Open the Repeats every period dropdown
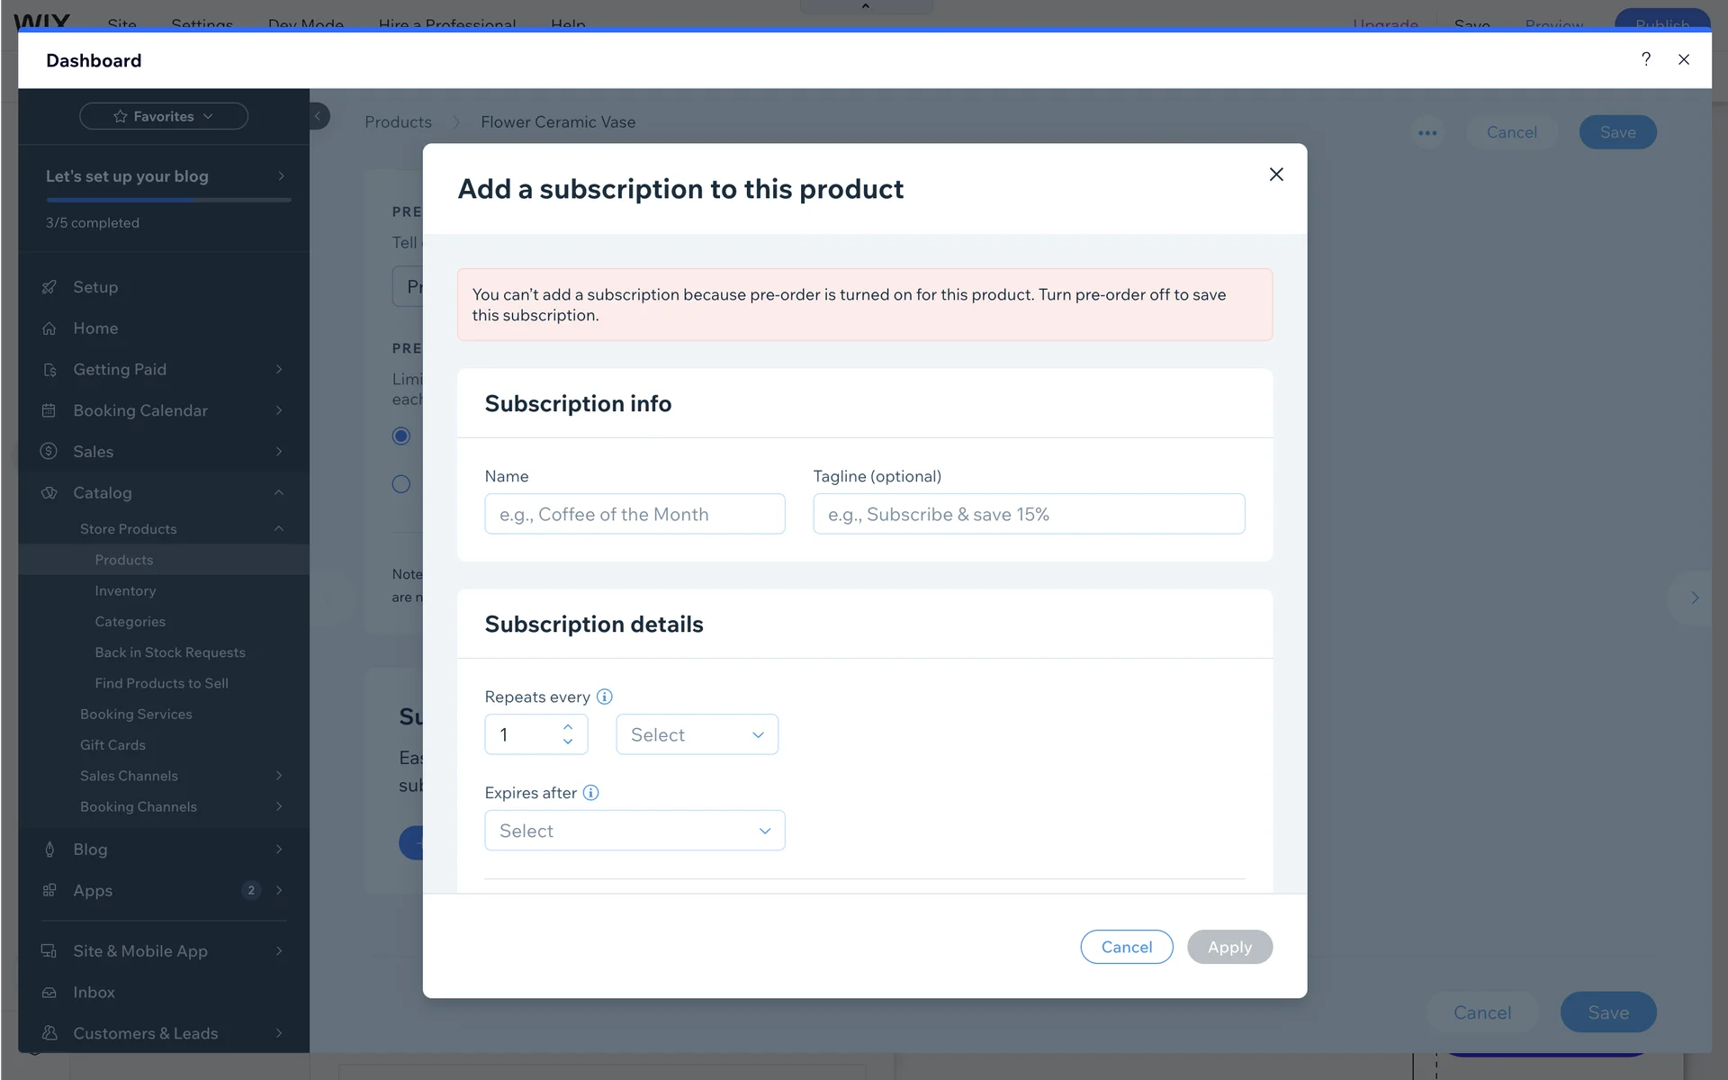The width and height of the screenshot is (1728, 1080). 697,735
